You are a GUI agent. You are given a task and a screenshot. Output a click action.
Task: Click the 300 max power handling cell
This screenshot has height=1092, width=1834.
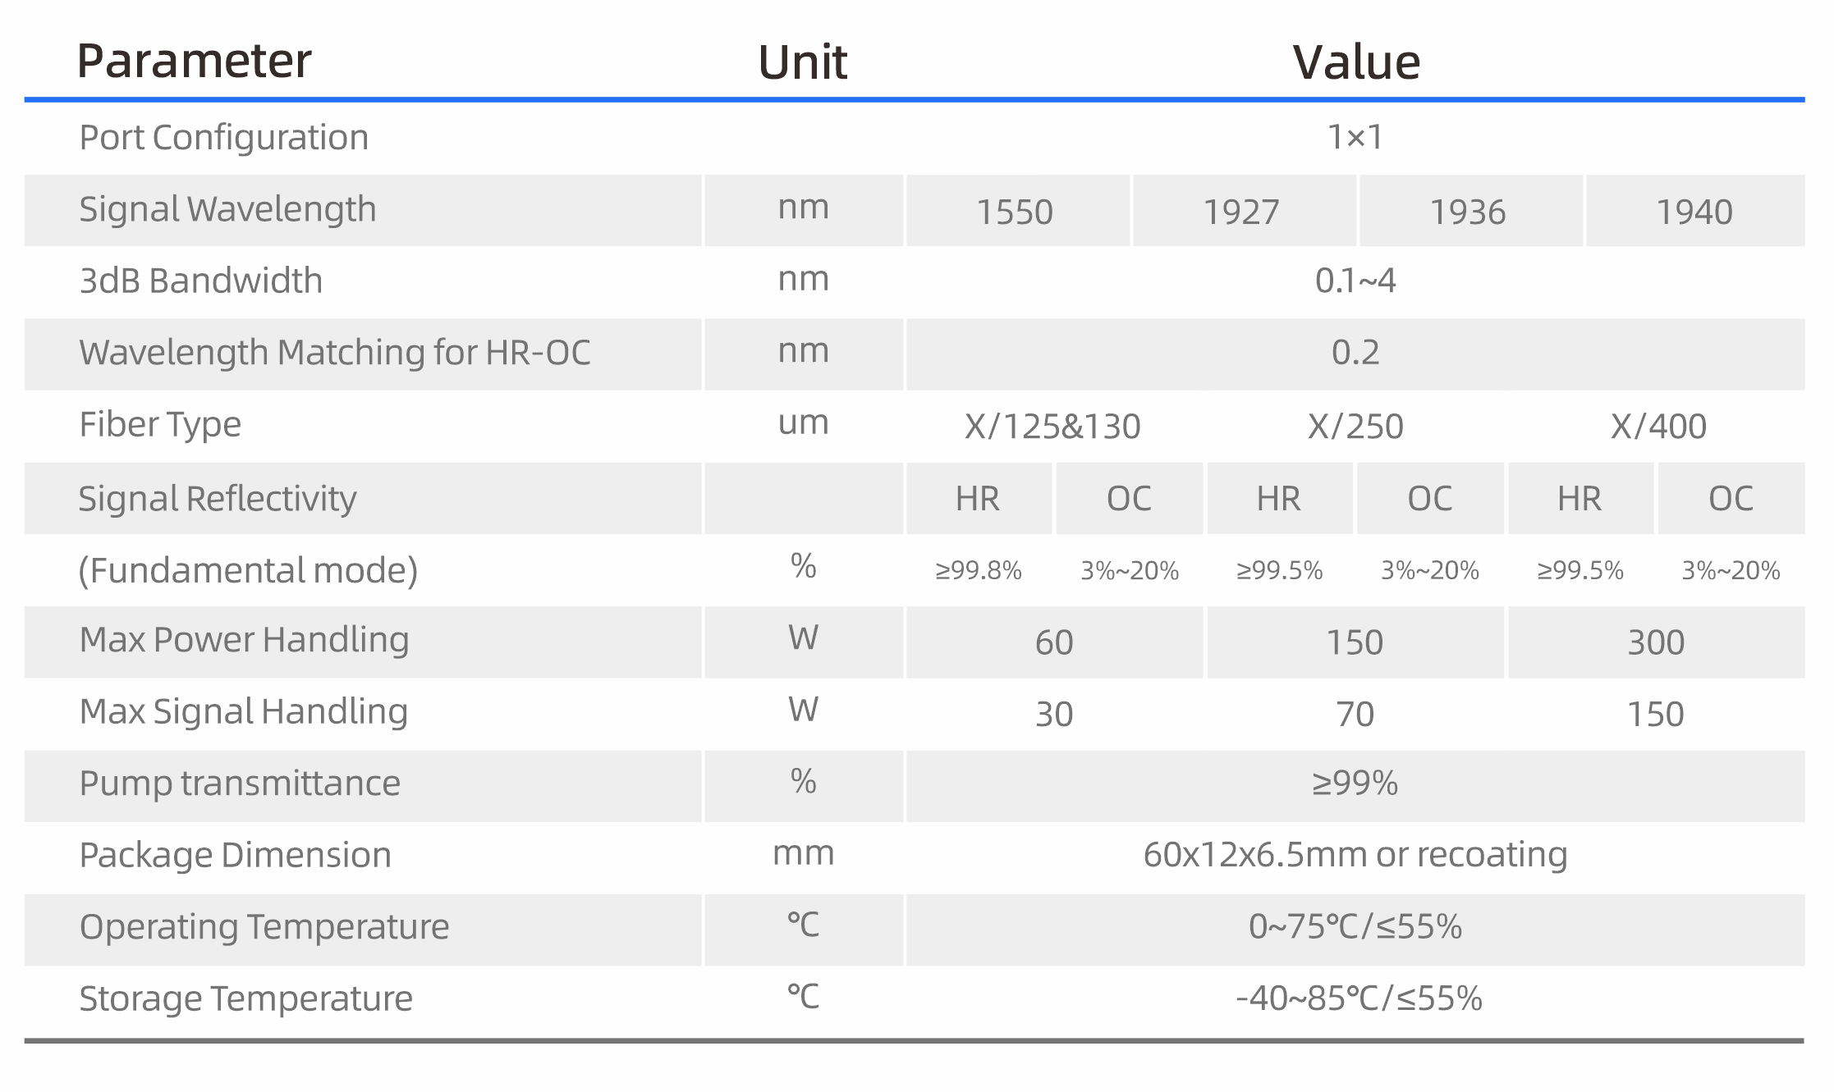[1656, 642]
